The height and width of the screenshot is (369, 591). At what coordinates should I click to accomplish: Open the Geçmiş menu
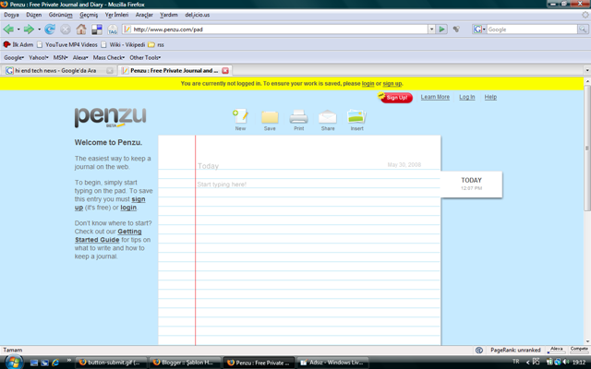tap(89, 15)
